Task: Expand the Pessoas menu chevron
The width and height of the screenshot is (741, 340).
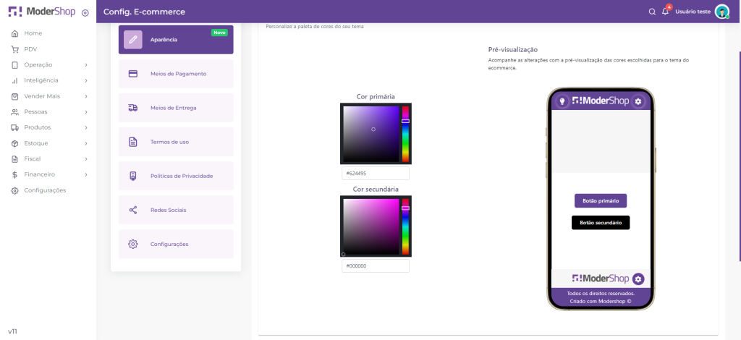Action: (x=86, y=112)
